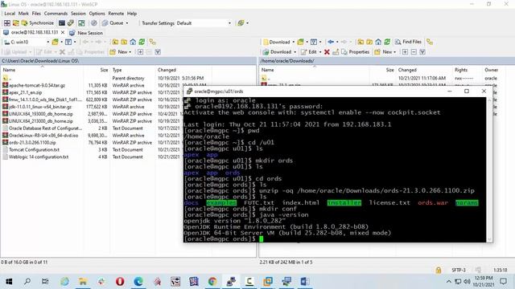Open remote Properties button
Viewport: 515px width, 289px height.
point(356,51)
